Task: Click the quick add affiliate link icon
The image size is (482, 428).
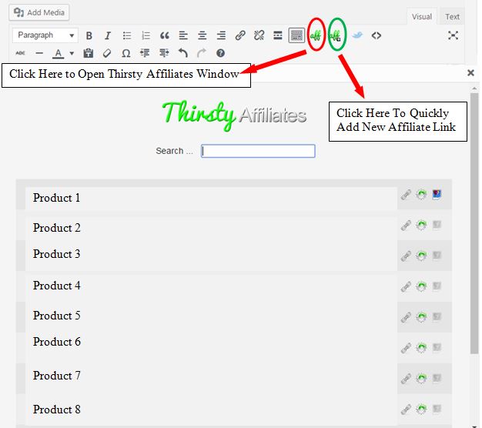Action: click(336, 36)
